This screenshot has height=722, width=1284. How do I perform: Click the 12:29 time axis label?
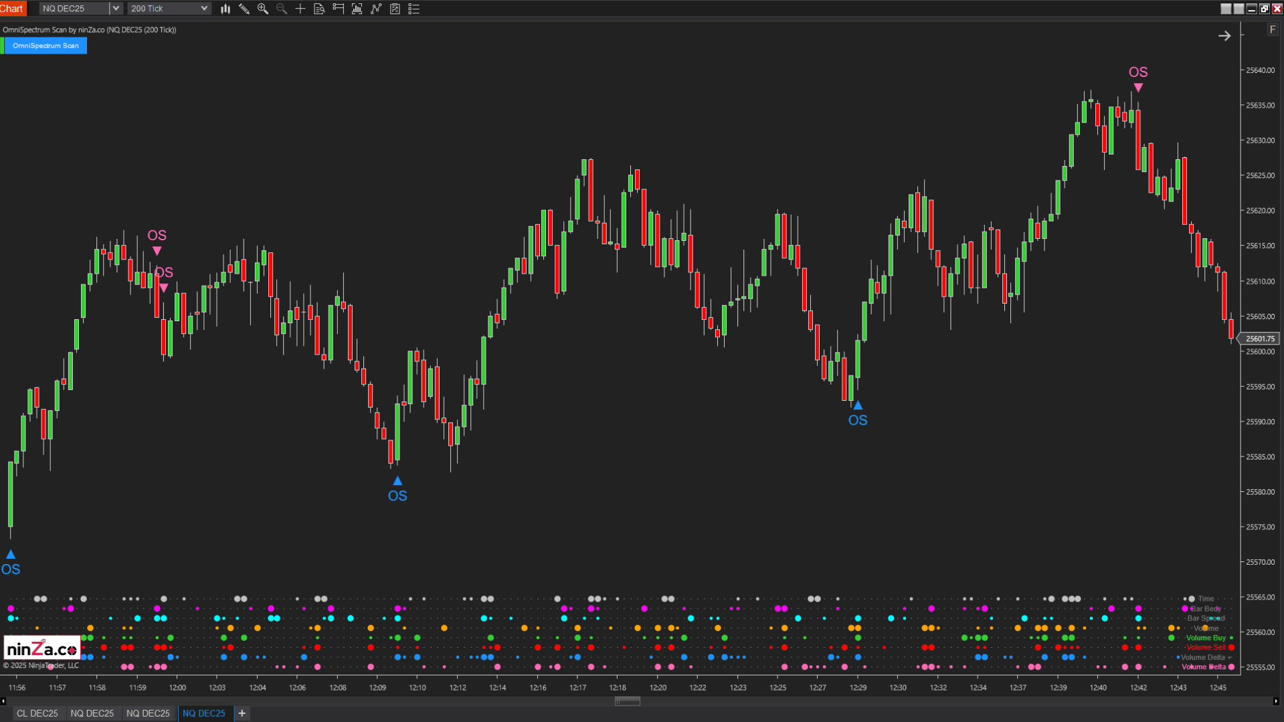[x=858, y=688]
